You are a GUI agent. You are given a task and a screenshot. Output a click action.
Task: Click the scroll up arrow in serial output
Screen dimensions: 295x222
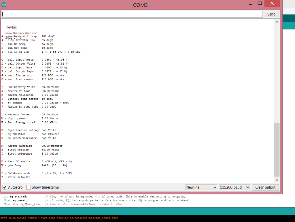(277, 22)
